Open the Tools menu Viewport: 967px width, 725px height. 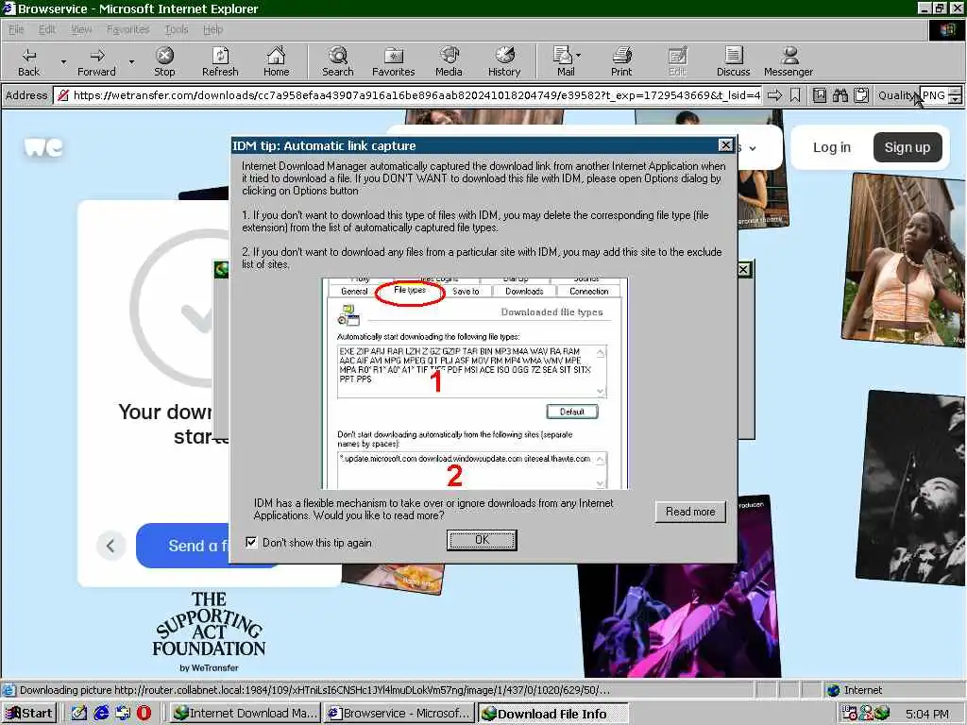pos(177,29)
